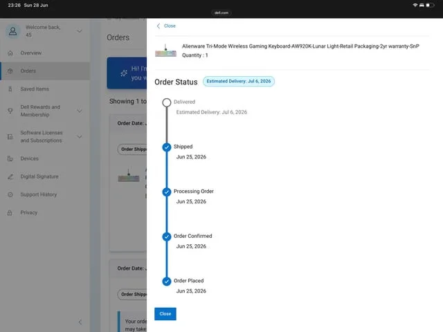Click the Order Confirmed checkmark marker
This screenshot has height=332, width=443.
click(x=167, y=237)
